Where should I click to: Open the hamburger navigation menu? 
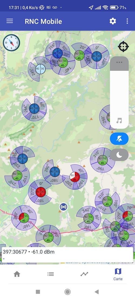pyautogui.click(x=10, y=21)
